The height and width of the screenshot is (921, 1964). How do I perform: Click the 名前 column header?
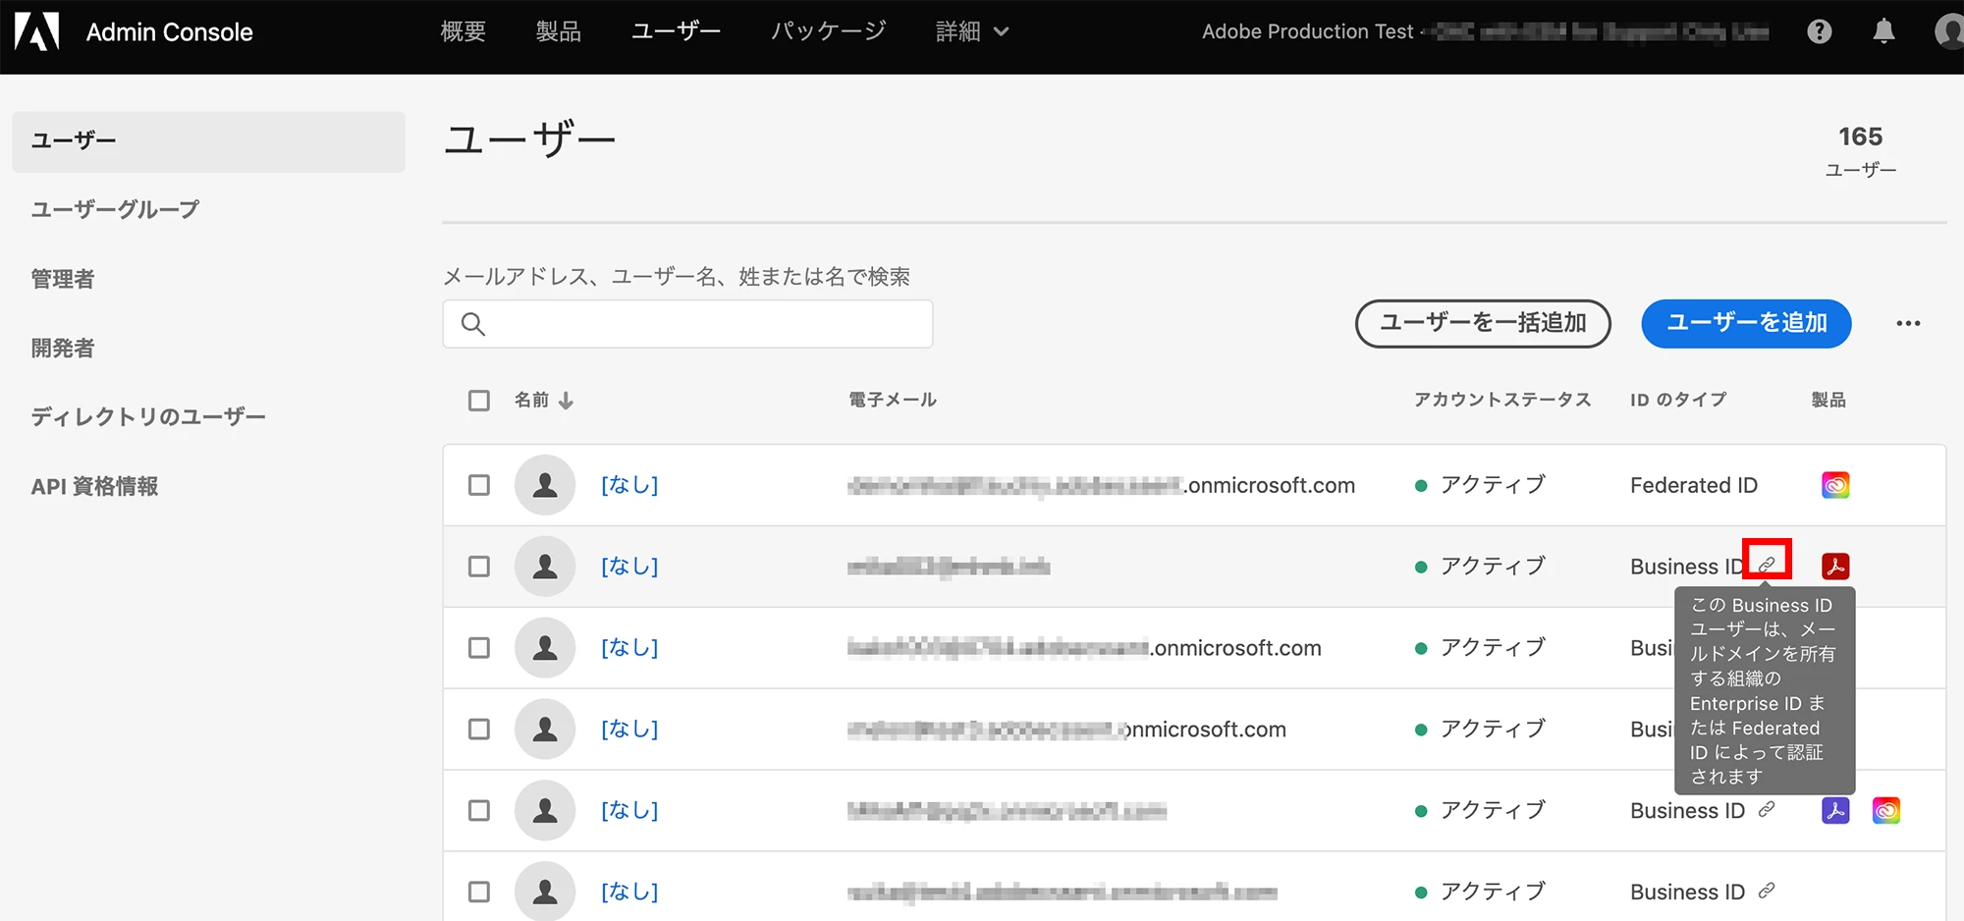point(531,401)
